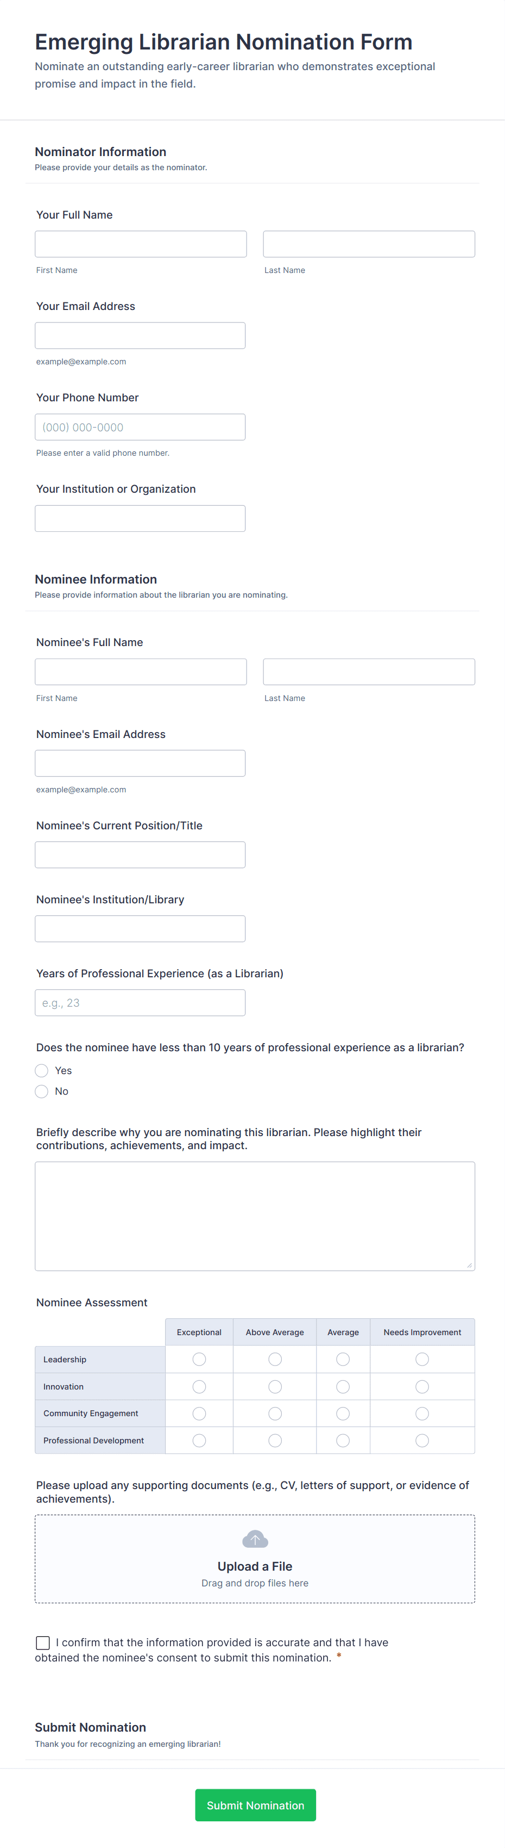The image size is (505, 1848).
Task: Select Your Email Address input
Action: click(x=141, y=335)
